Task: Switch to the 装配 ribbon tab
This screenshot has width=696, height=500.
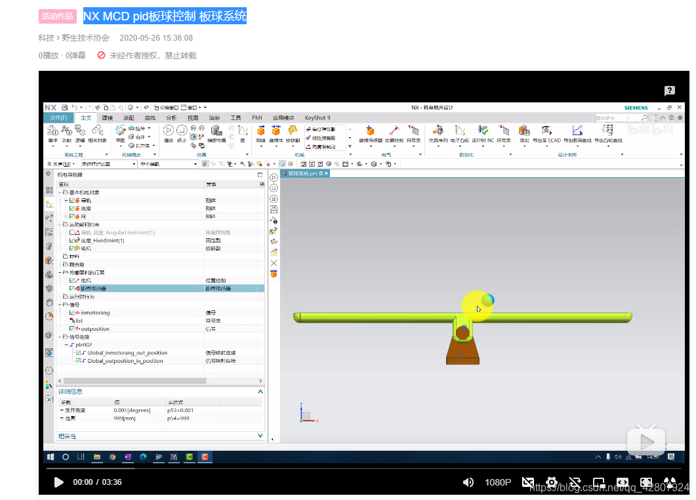Action: pos(129,118)
